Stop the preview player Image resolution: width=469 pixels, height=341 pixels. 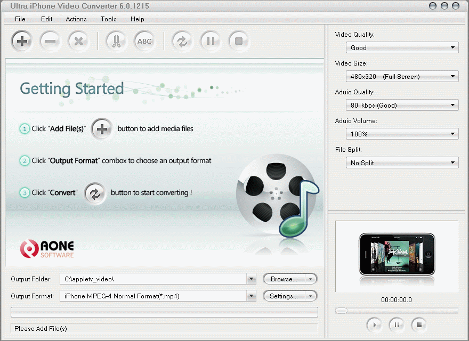pos(419,324)
